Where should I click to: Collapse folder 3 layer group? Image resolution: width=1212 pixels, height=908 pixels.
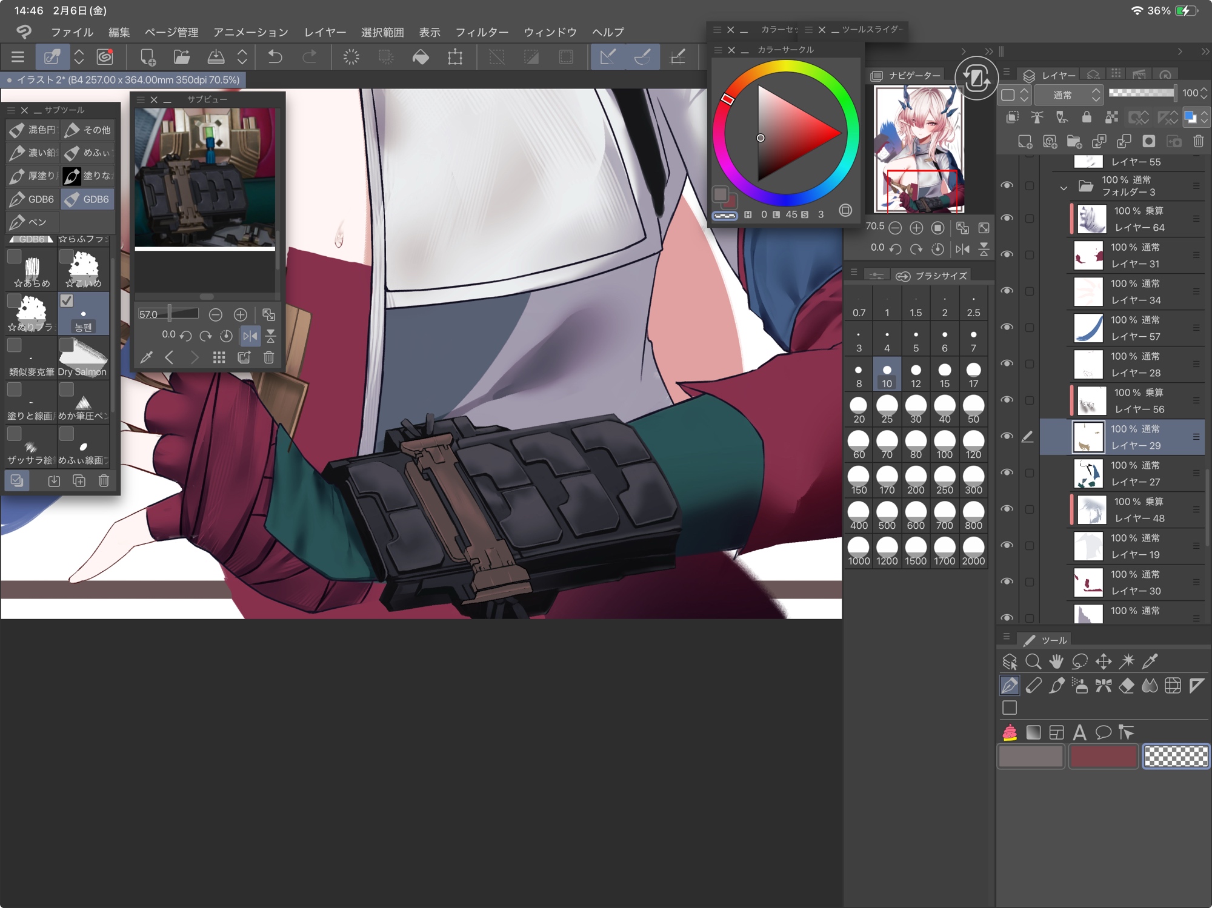[1064, 187]
